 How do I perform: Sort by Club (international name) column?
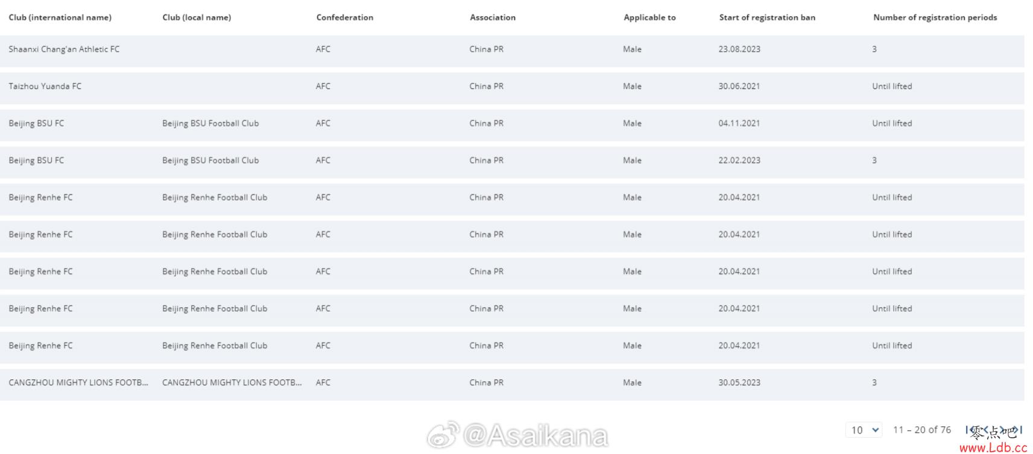click(60, 17)
